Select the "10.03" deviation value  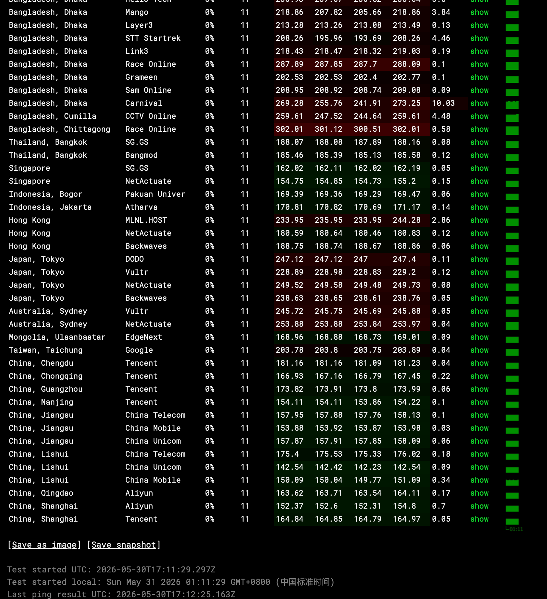click(443, 103)
